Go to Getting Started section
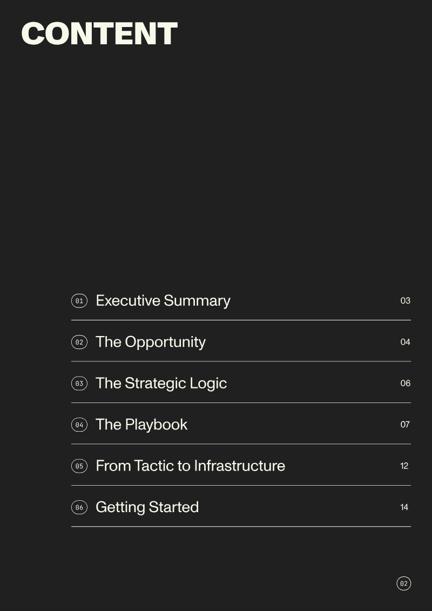The image size is (432, 611). [147, 507]
